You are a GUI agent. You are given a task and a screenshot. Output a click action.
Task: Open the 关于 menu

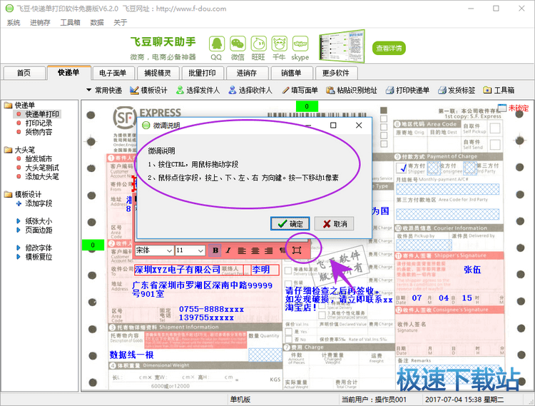coord(120,23)
